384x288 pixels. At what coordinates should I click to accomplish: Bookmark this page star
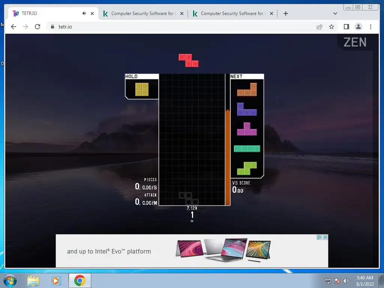pyautogui.click(x=331, y=27)
